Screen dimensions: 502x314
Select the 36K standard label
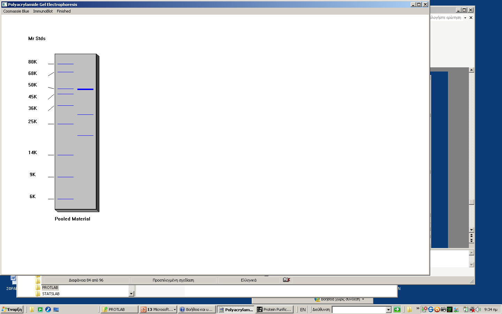click(32, 108)
